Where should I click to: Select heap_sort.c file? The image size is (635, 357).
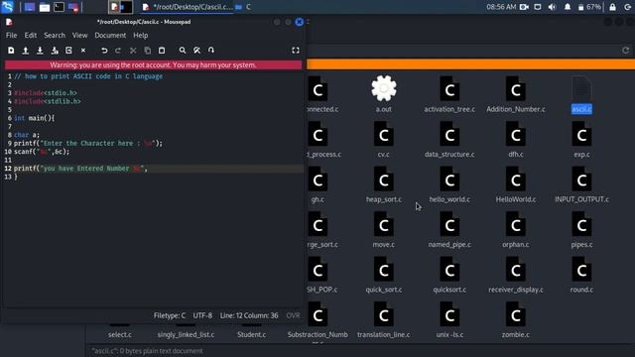tap(384, 184)
